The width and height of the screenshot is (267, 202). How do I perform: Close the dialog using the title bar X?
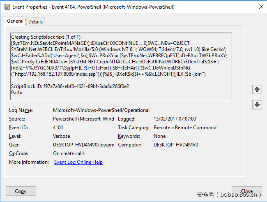tap(260, 7)
